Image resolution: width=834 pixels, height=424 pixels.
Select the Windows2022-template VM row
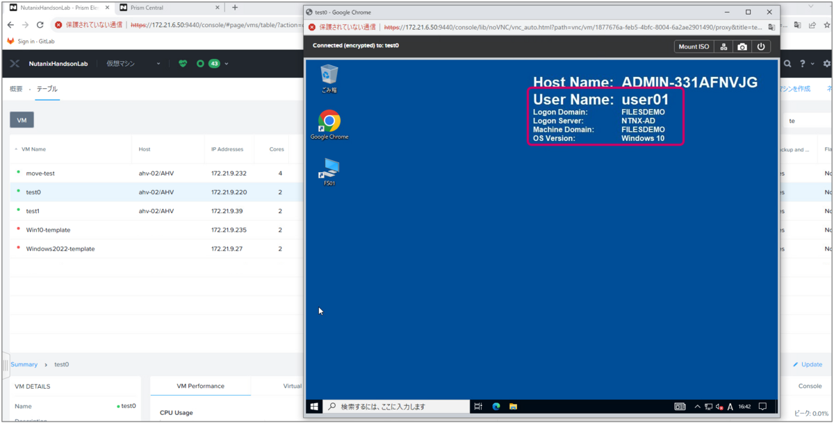156,248
